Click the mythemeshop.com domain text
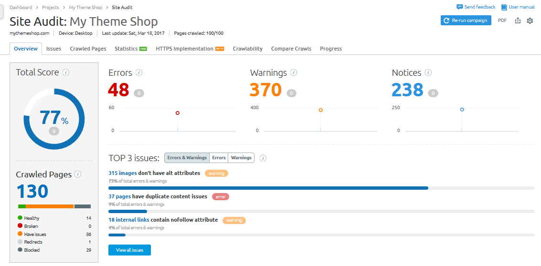541x266 pixels. coord(29,33)
